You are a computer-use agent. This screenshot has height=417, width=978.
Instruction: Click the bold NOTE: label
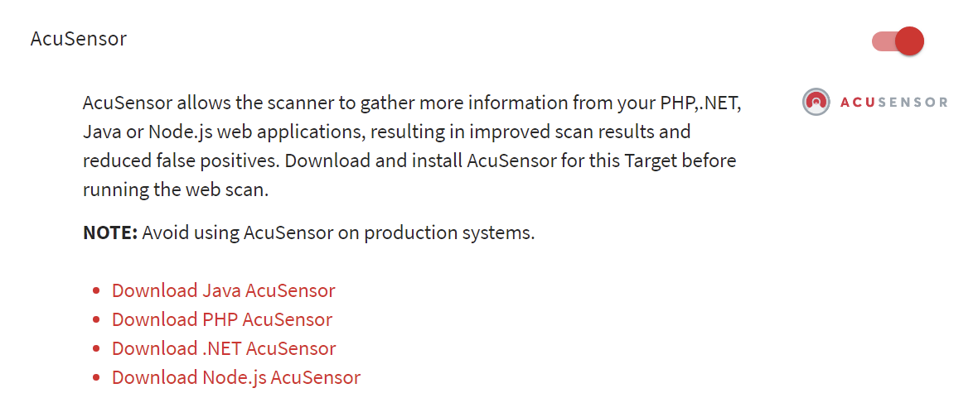pyautogui.click(x=110, y=232)
